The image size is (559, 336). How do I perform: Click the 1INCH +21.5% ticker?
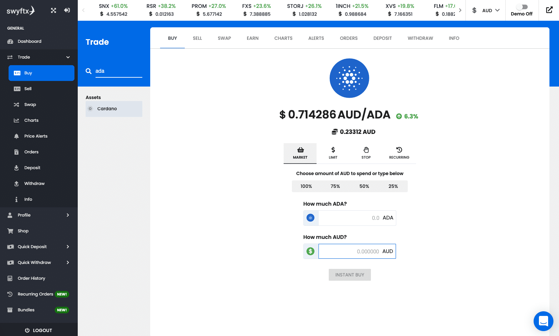[352, 10]
